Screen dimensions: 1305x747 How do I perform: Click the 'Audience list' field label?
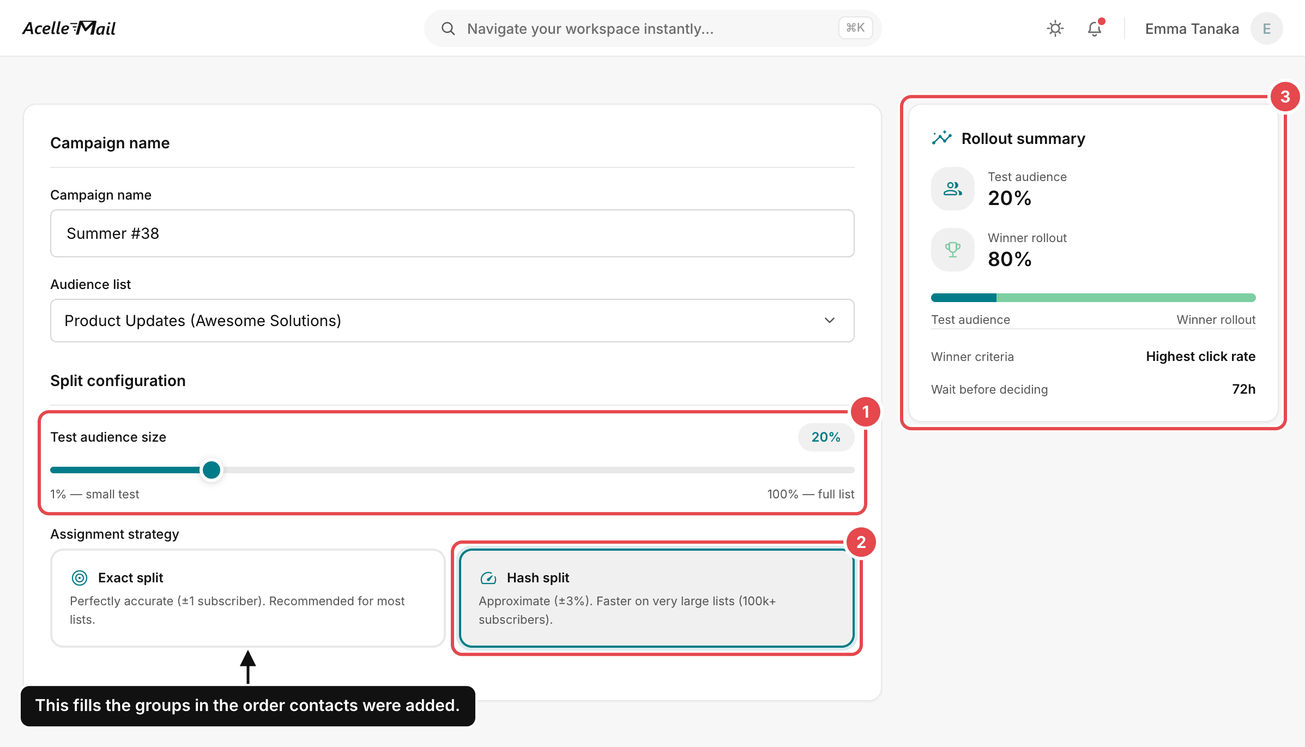(90, 284)
